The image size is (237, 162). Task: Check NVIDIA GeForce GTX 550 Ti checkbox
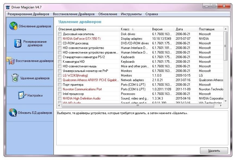pyautogui.click(x=60, y=39)
